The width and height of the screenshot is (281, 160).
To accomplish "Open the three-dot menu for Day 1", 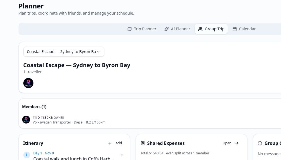I will point(121,155).
